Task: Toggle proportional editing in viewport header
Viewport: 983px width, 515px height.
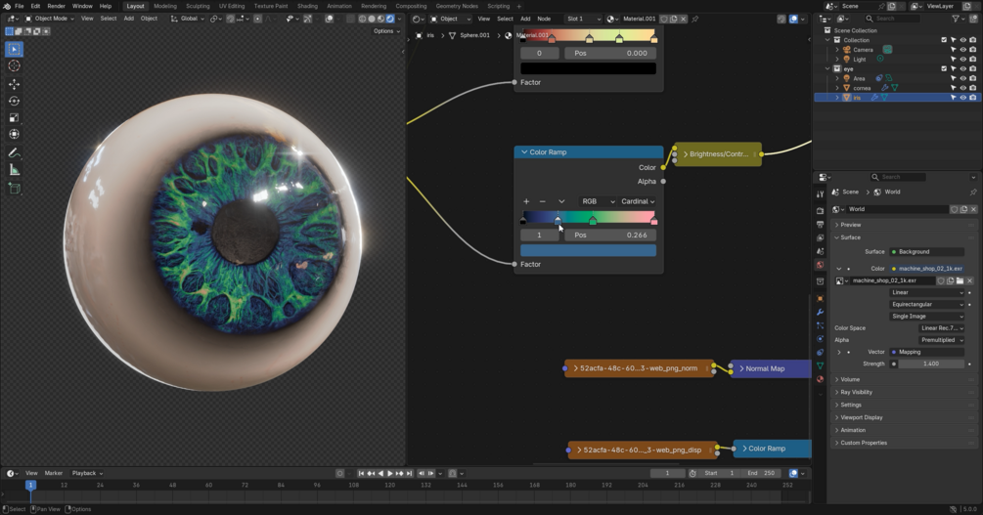Action: (x=257, y=19)
